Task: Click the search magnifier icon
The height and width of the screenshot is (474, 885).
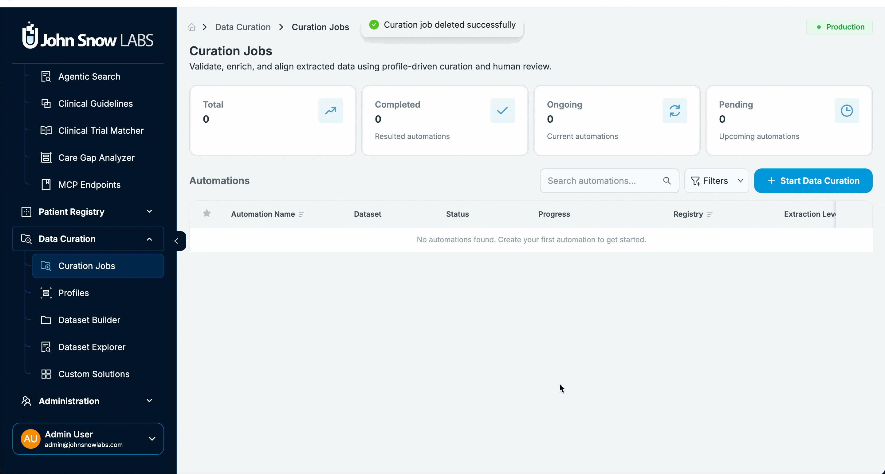Action: coord(667,181)
